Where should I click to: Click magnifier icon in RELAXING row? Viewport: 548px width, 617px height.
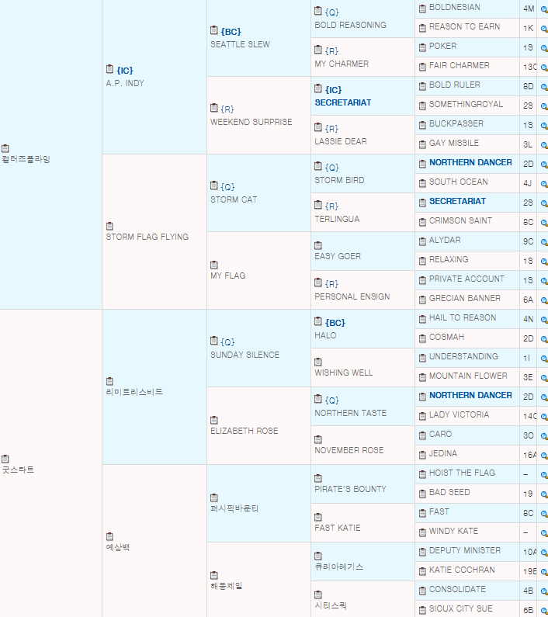click(544, 262)
